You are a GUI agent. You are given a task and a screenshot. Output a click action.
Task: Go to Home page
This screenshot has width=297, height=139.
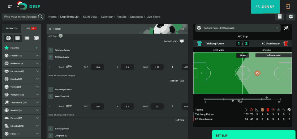[x=53, y=17]
